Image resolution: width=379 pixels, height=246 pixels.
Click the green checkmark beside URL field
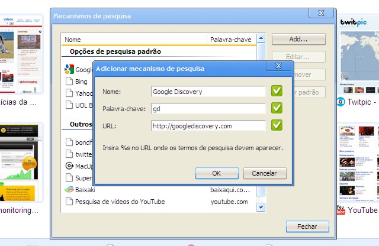pyautogui.click(x=277, y=125)
